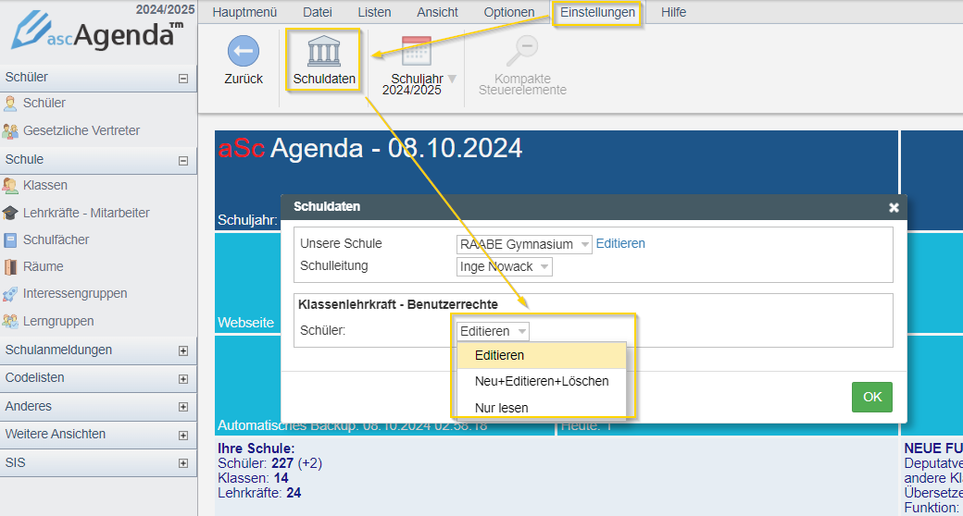
Task: Open Lerngruppen in sidebar
Action: click(x=58, y=322)
